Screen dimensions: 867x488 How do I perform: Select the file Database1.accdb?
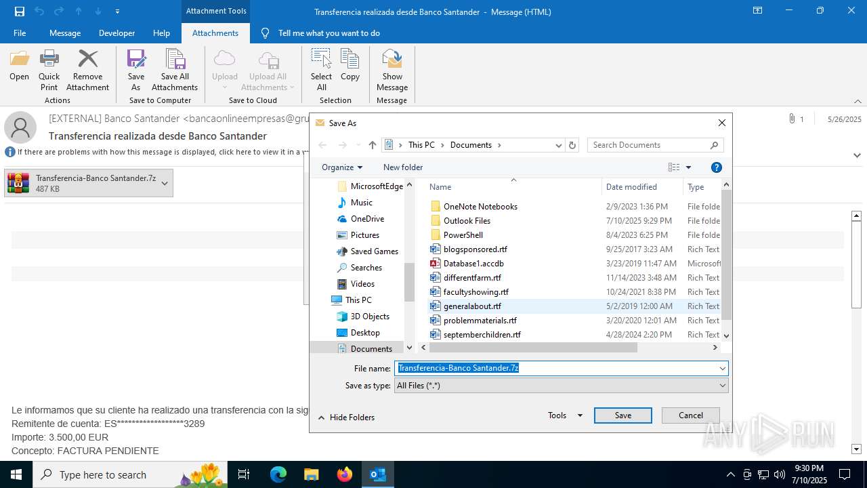tap(473, 264)
